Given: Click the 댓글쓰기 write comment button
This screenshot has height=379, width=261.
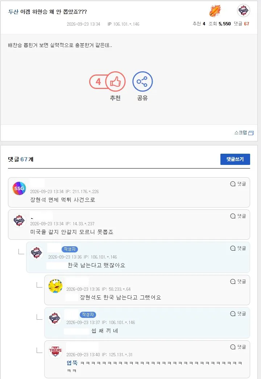Looking at the screenshot, I should pos(235,159).
